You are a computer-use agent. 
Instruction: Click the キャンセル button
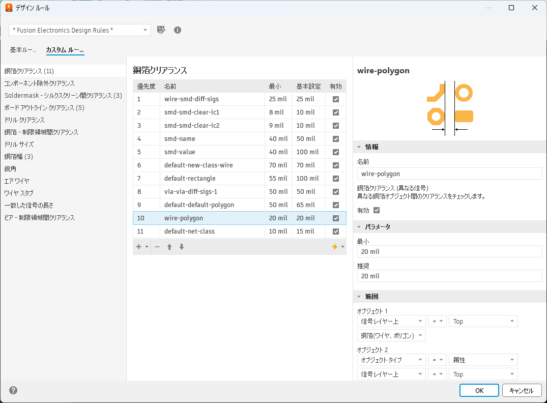pyautogui.click(x=522, y=390)
